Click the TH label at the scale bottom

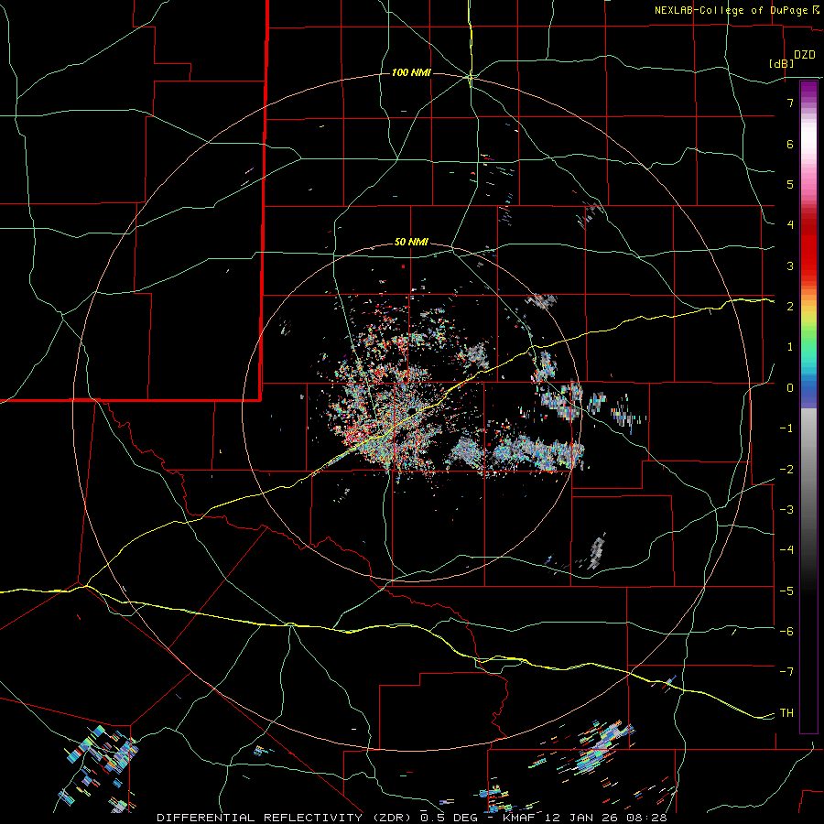tap(786, 713)
